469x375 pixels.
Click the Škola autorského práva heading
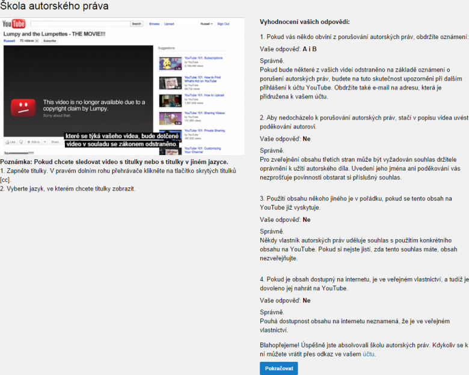coord(54,5)
